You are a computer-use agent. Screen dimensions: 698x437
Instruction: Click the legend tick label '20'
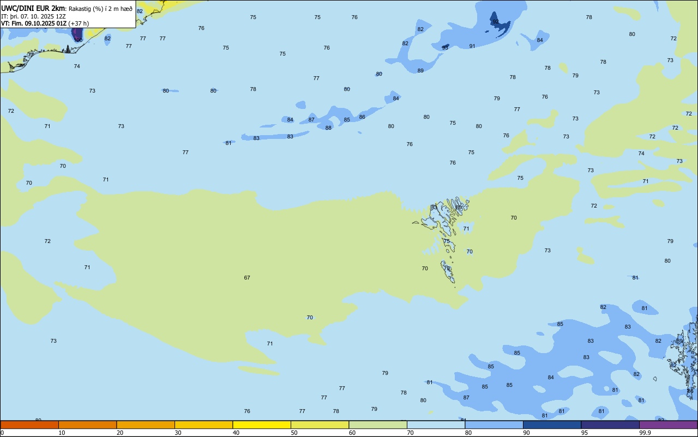pos(119,433)
